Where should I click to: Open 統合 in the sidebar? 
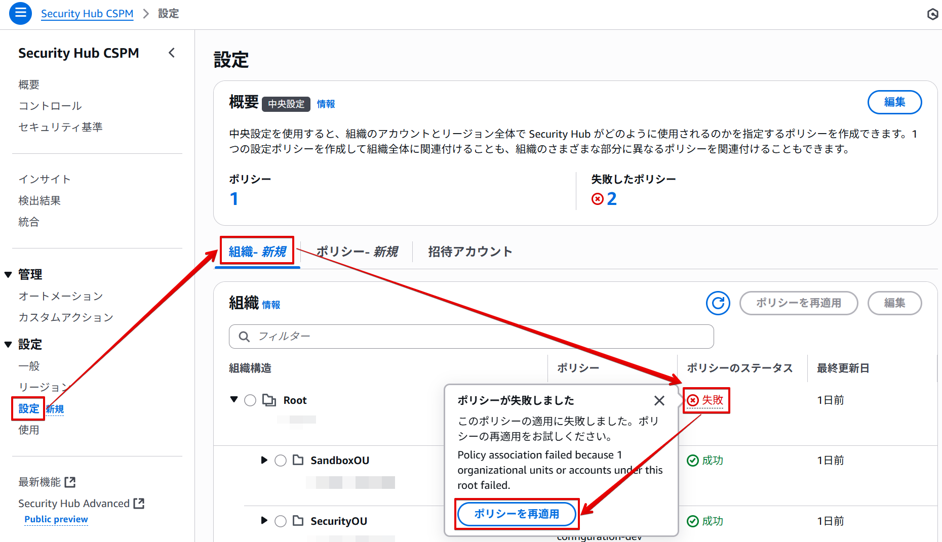(x=29, y=222)
